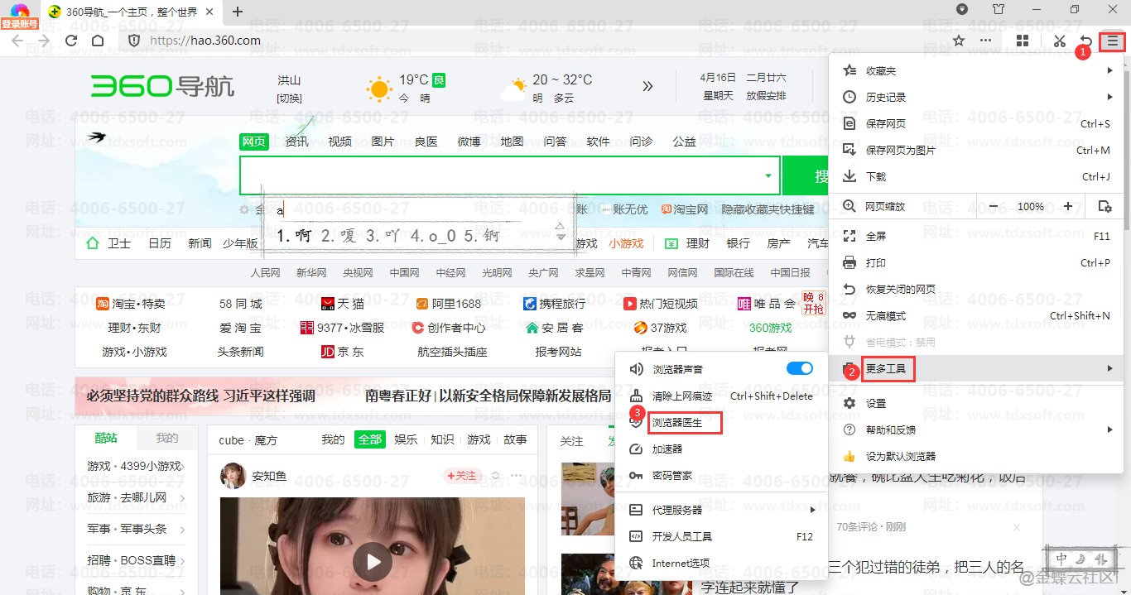Zoom in with the plus button
The height and width of the screenshot is (595, 1131).
click(x=1068, y=206)
